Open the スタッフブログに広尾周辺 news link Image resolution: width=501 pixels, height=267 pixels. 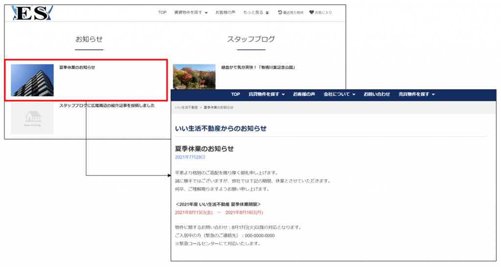[107, 106]
